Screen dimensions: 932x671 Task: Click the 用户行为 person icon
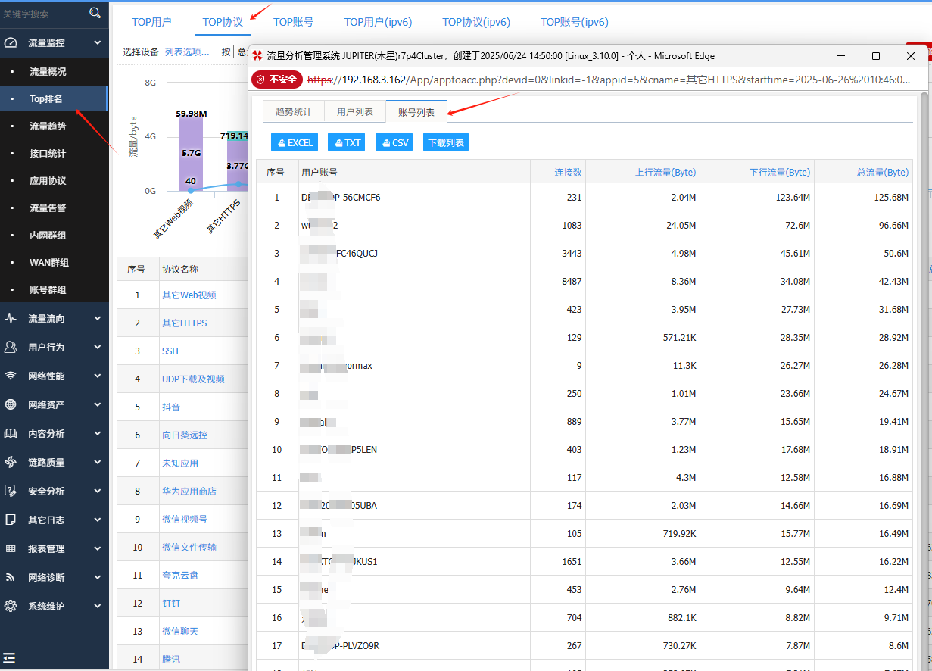click(x=11, y=347)
